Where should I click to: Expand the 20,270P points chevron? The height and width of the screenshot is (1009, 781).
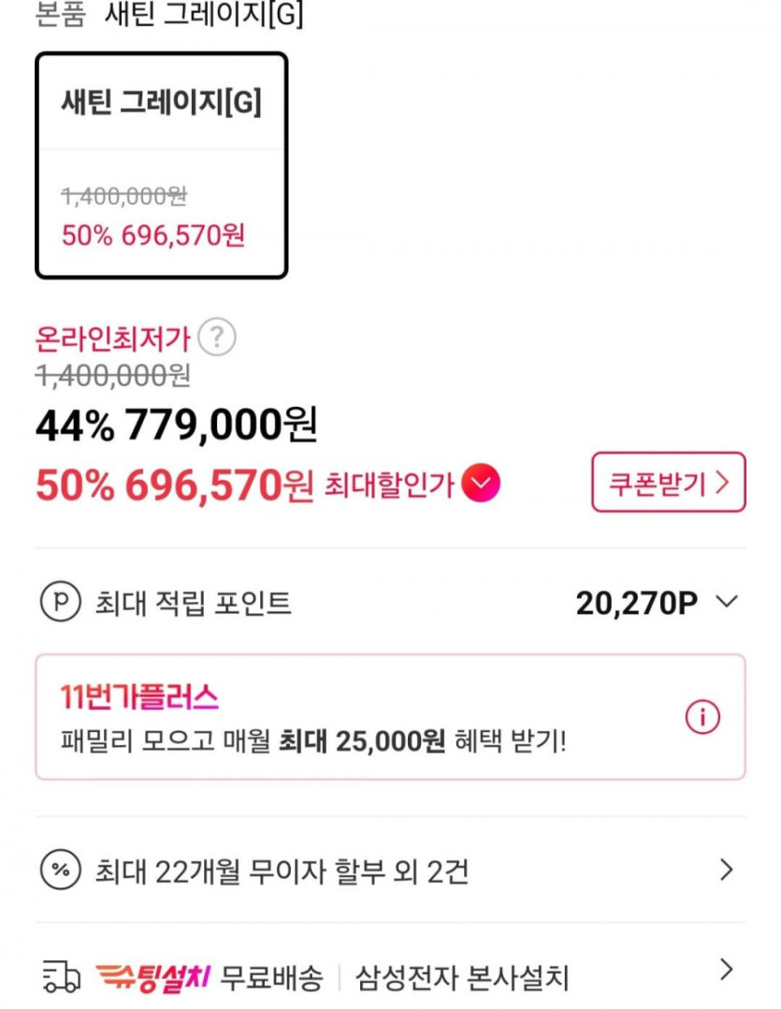[727, 602]
